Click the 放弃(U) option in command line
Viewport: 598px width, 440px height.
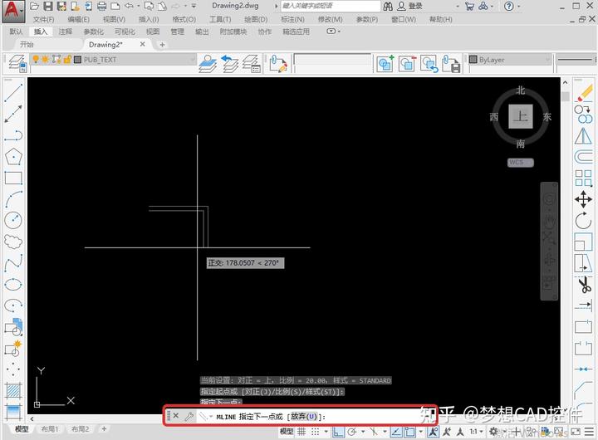coord(304,417)
